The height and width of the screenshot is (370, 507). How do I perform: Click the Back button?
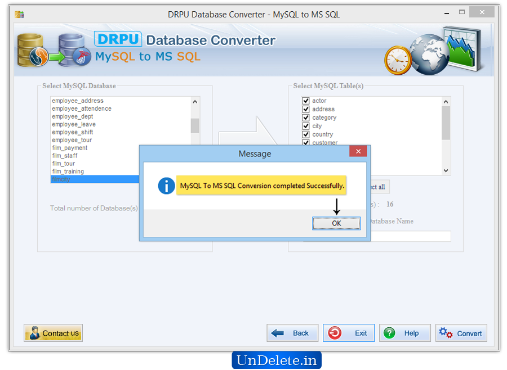tap(292, 333)
